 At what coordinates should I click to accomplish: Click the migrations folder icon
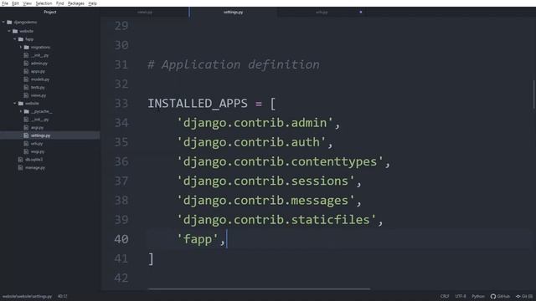click(27, 47)
